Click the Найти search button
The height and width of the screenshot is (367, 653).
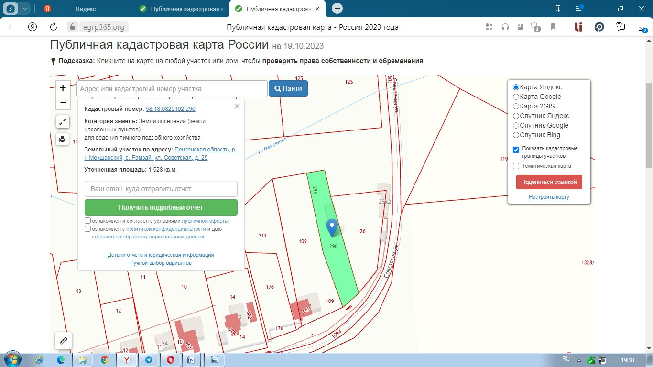click(x=288, y=88)
